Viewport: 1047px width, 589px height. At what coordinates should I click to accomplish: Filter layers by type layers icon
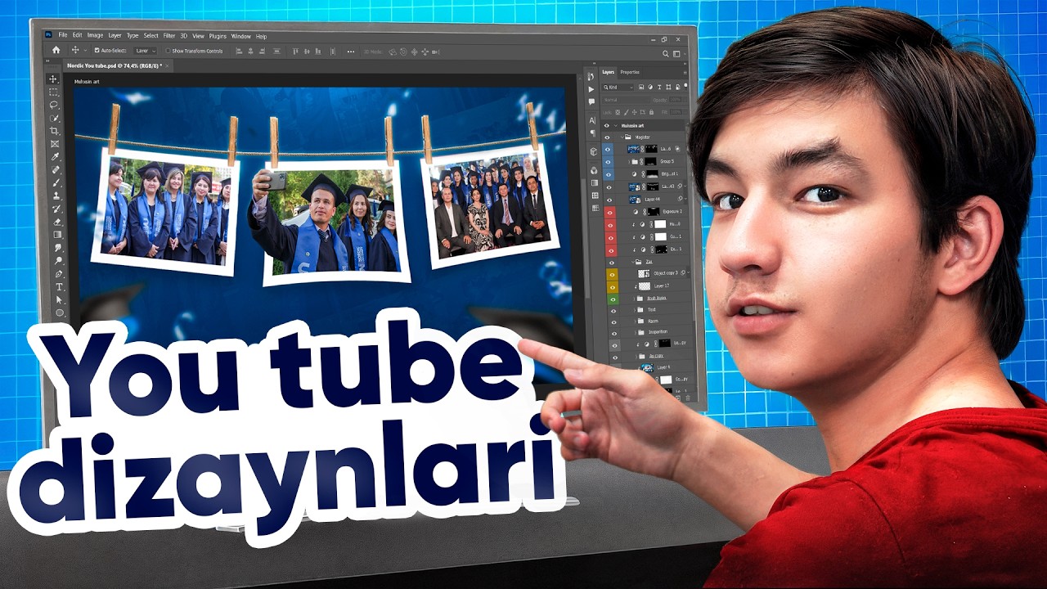coord(659,88)
